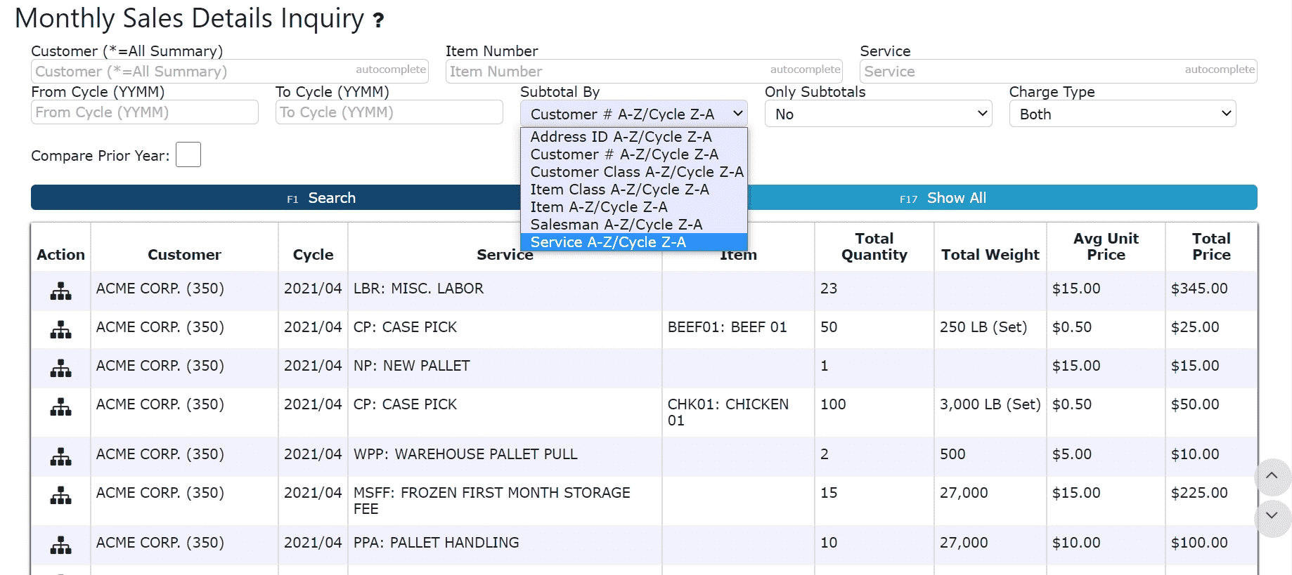The width and height of the screenshot is (1292, 575).
Task: Open hierarchy action for CHK01 chicken row
Action: [61, 407]
